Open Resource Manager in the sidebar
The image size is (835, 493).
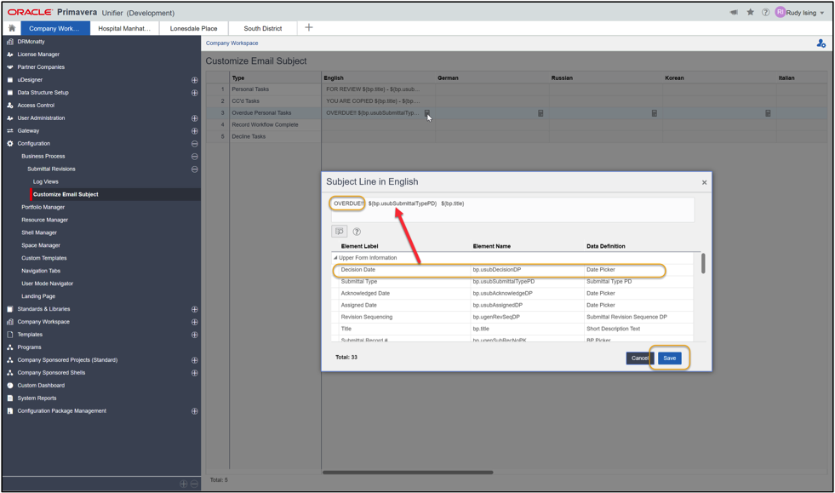(x=45, y=221)
